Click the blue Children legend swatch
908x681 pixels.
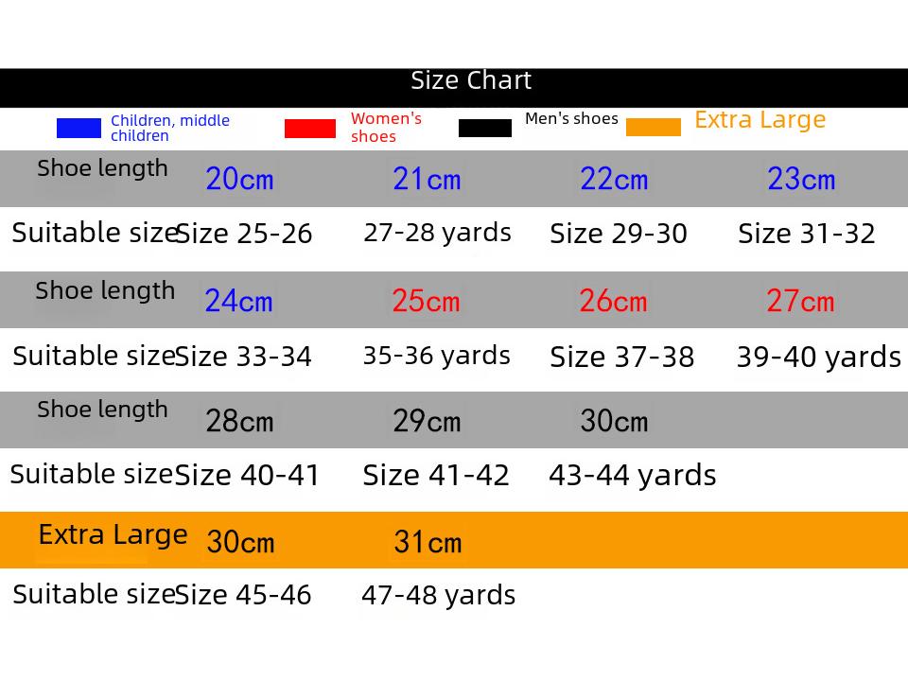point(79,128)
